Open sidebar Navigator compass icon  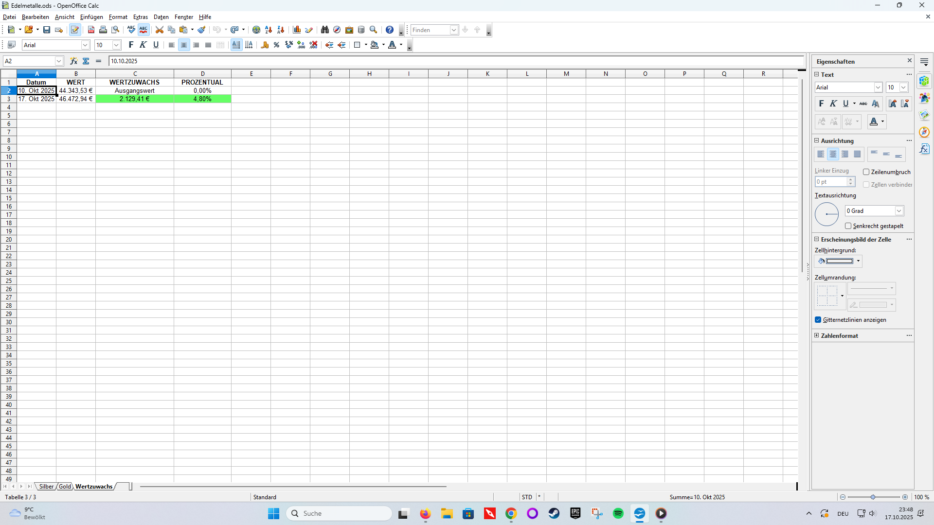tap(924, 132)
